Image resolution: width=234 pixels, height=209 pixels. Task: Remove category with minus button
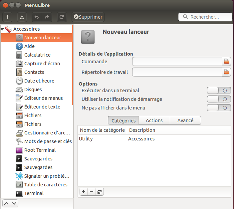92,192
